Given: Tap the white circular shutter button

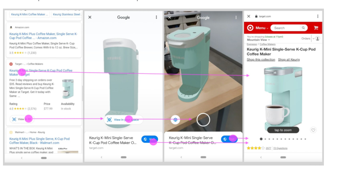Looking at the screenshot, I should tap(203, 119).
